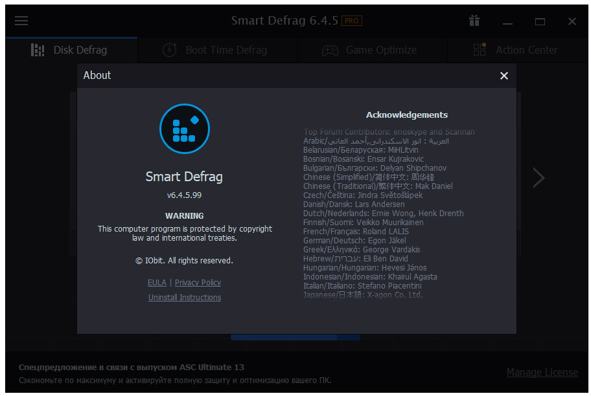Click the ASC Ultimate 13 promo text
This screenshot has height=396, width=591.
(x=132, y=367)
